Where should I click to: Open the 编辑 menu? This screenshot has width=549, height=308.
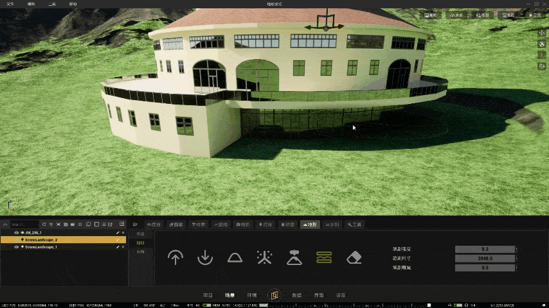point(31,4)
